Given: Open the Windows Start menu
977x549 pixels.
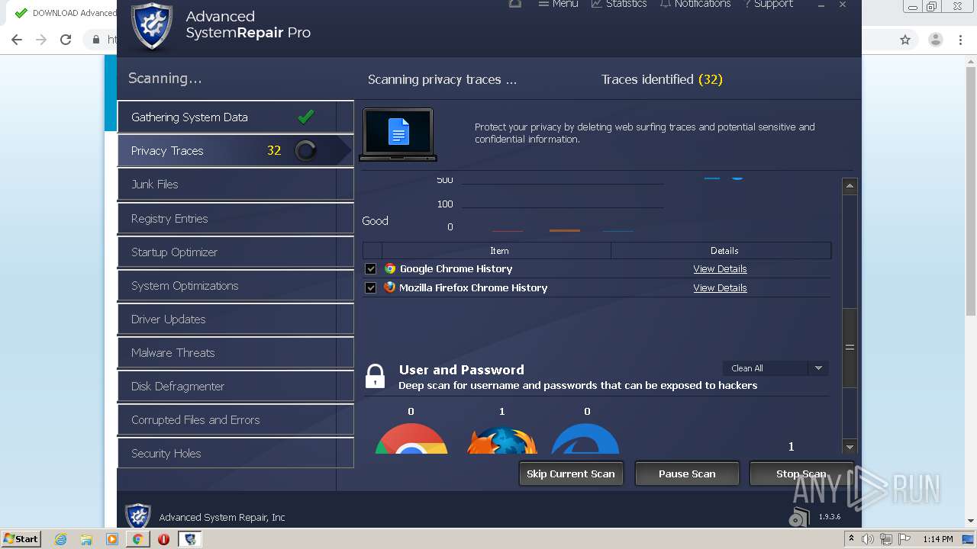Looking at the screenshot, I should (21, 538).
